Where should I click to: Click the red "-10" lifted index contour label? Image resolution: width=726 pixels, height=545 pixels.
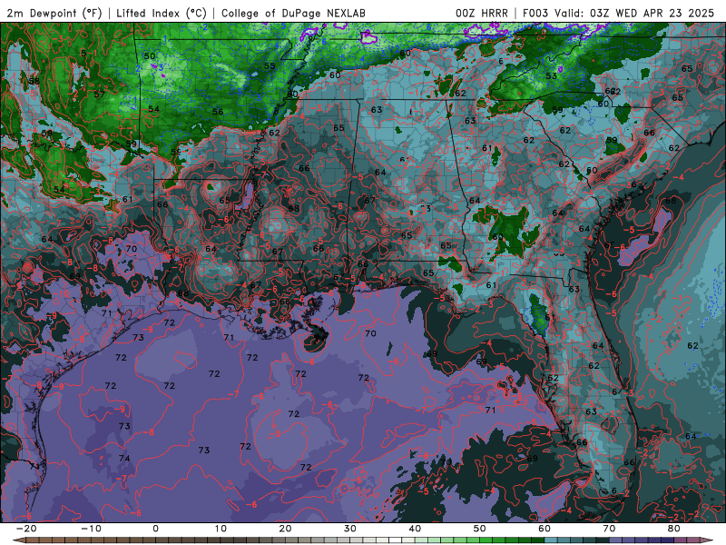click(x=63, y=293)
